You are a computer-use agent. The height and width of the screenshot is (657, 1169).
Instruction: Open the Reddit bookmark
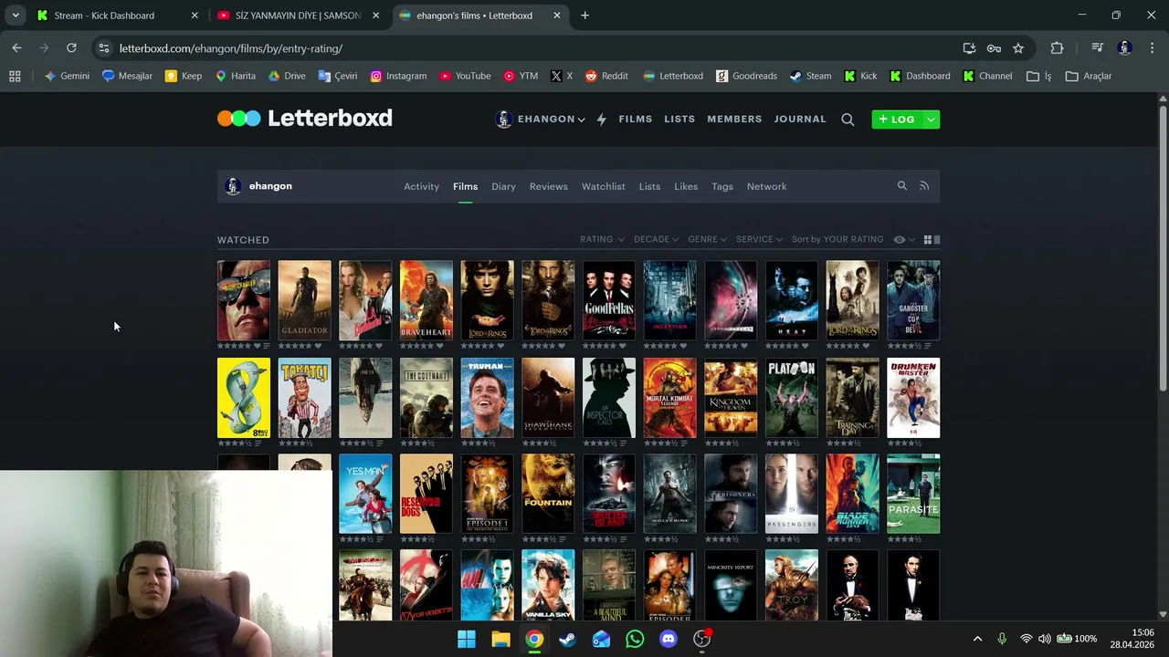(606, 76)
